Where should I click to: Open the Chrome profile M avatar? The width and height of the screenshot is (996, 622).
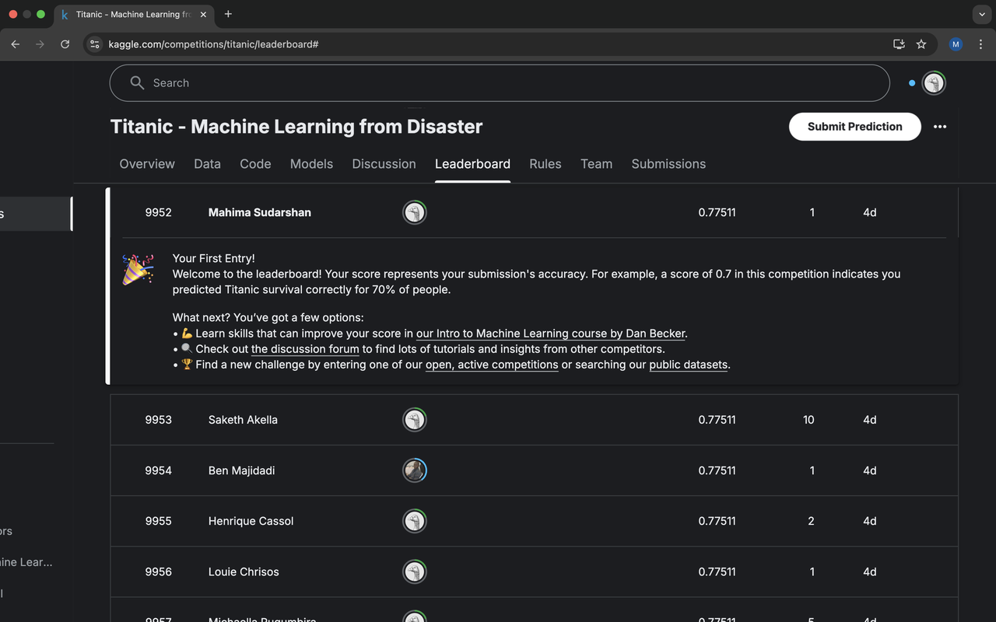pyautogui.click(x=956, y=44)
